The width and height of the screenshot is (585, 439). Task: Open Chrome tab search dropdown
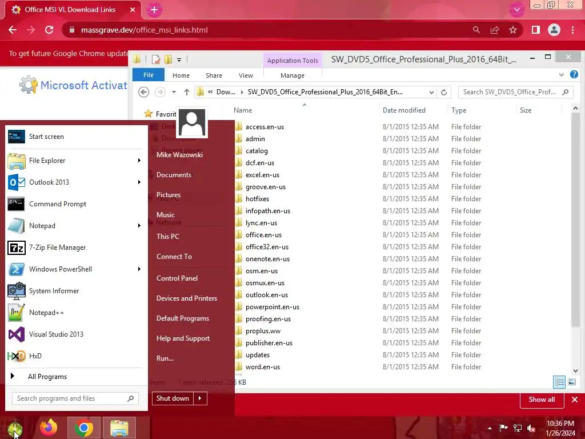[x=516, y=10]
